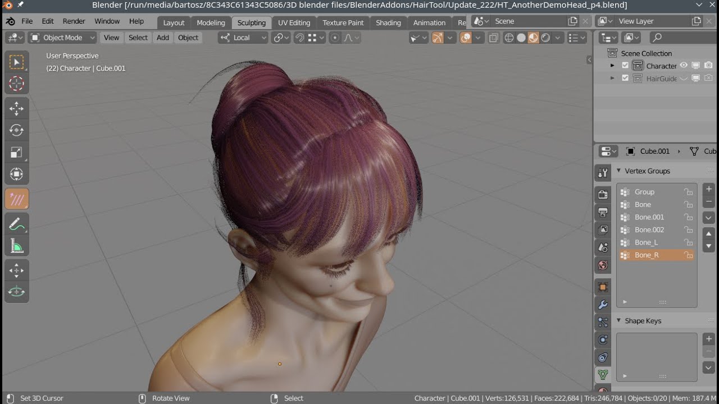Add a new shape key
This screenshot has height=404, width=719.
pos(709,339)
